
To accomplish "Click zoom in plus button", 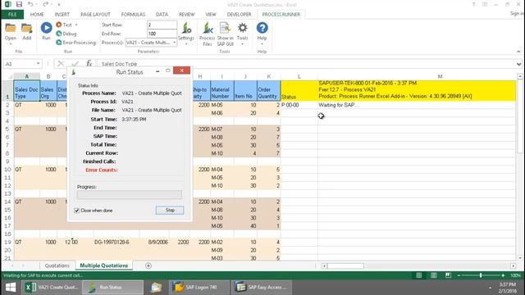I will pos(503,275).
